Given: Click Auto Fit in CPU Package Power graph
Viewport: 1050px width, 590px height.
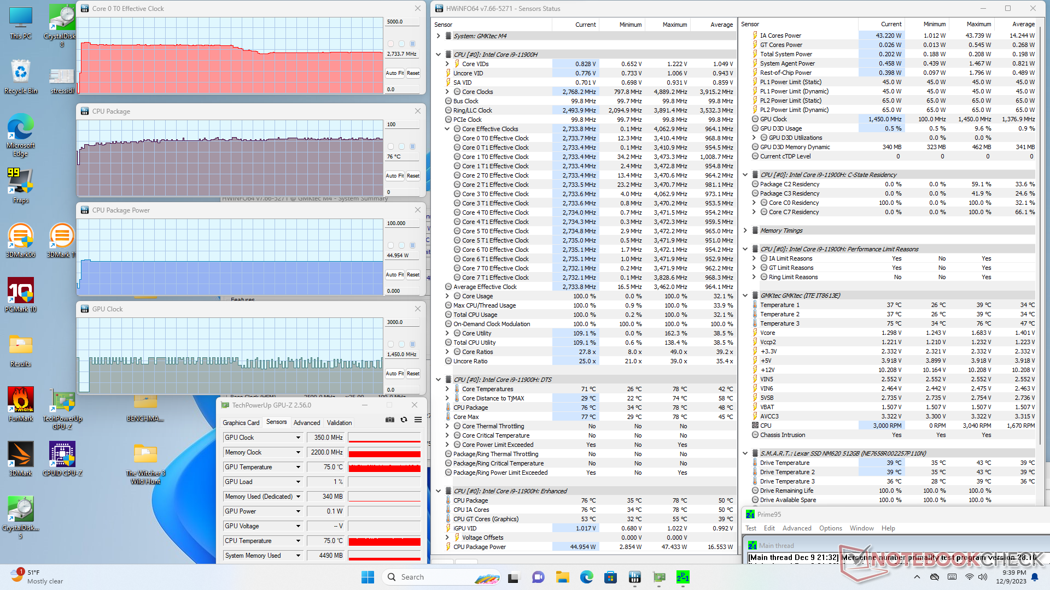Looking at the screenshot, I should click(x=394, y=275).
